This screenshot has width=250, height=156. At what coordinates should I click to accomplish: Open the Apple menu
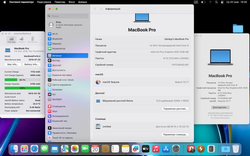click(5, 2)
